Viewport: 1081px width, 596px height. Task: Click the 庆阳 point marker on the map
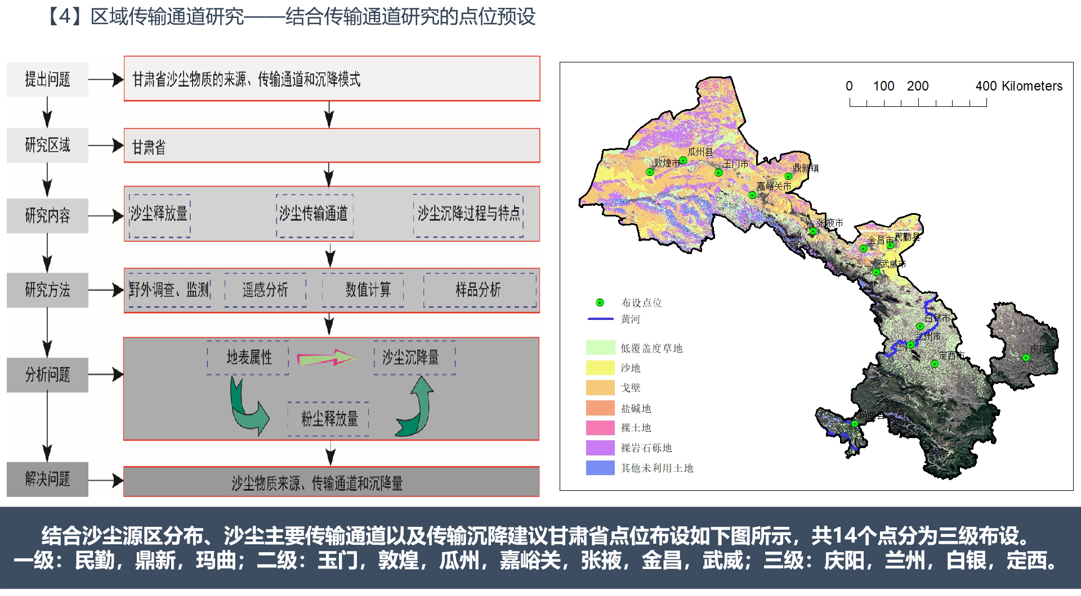[x=1026, y=357]
